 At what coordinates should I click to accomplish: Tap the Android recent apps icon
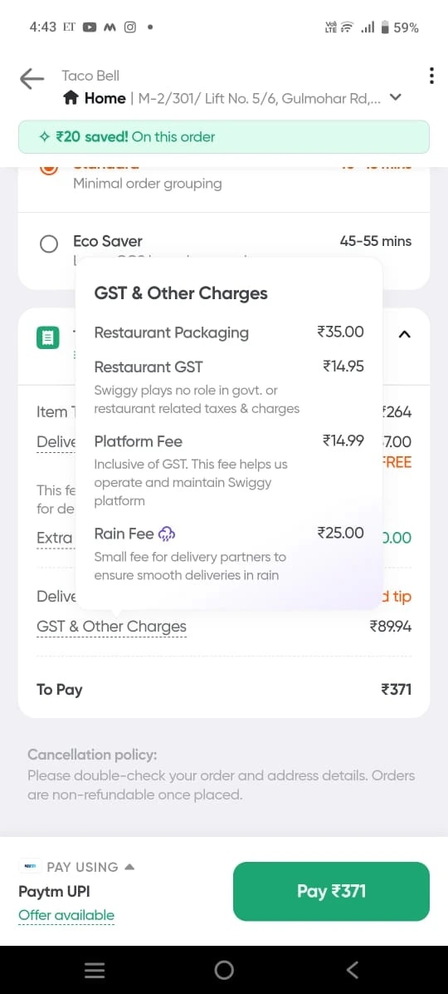(95, 969)
